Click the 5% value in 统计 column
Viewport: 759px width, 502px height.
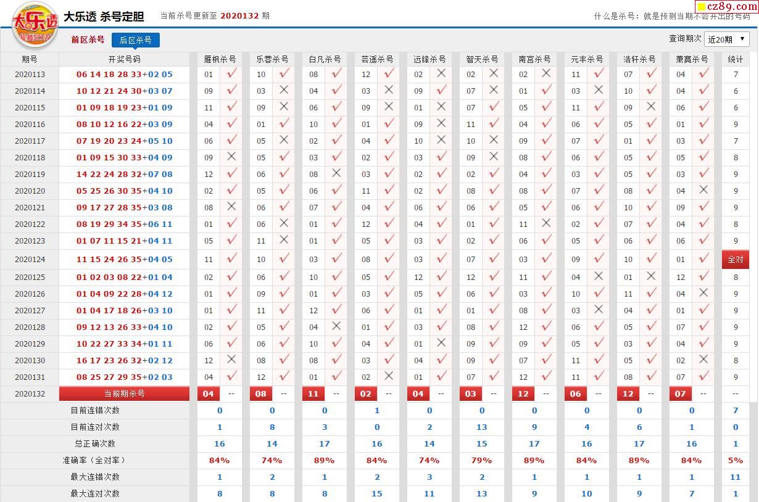click(x=736, y=460)
